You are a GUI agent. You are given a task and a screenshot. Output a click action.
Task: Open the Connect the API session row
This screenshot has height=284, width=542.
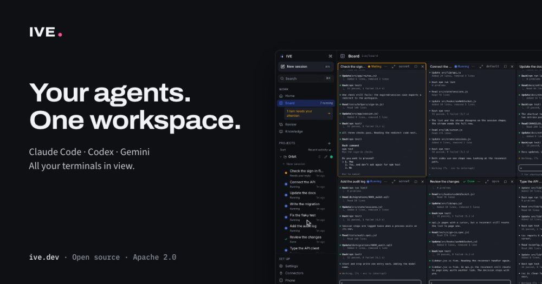click(306, 184)
